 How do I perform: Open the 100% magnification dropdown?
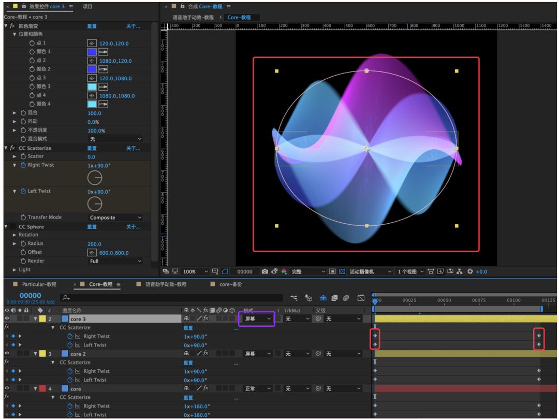click(195, 272)
